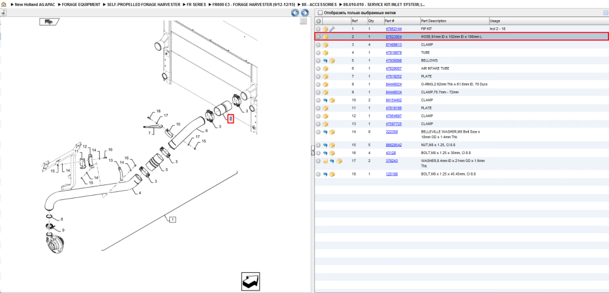The width and height of the screenshot is (609, 293).
Task: Select 'AIR INTAKE TUBE' description text
Action: 435,69
